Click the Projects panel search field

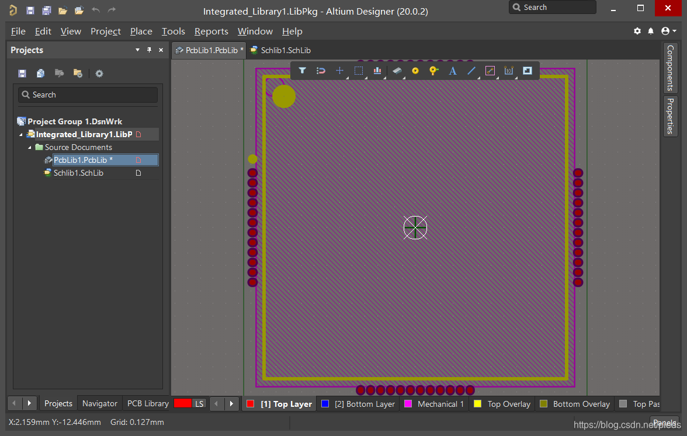coord(88,95)
